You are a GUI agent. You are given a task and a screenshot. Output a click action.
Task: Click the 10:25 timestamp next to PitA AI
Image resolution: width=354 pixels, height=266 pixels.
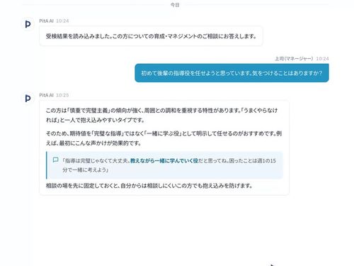pyautogui.click(x=62, y=95)
